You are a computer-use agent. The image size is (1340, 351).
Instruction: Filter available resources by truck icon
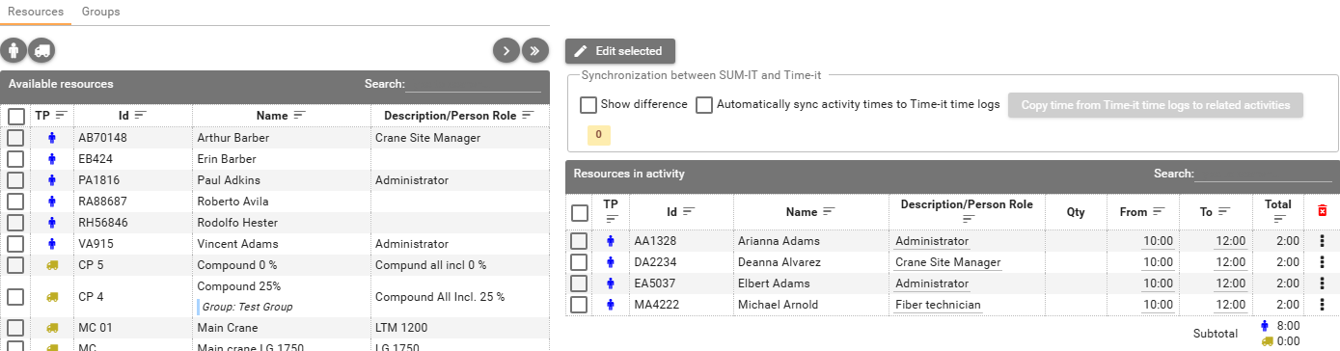click(x=41, y=50)
